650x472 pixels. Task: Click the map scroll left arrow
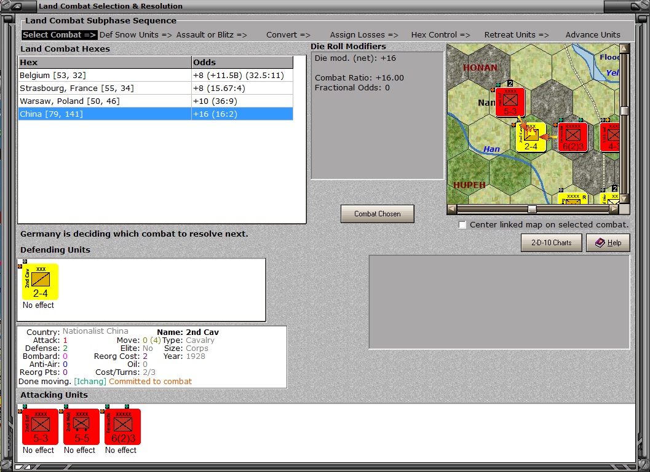click(x=452, y=210)
